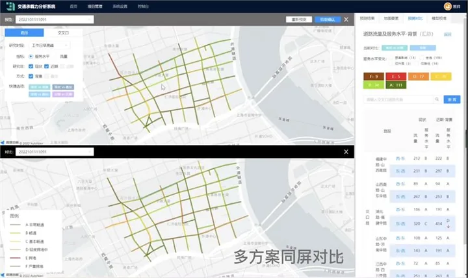Click 东-西 link in the 267 flow row

[400, 197]
